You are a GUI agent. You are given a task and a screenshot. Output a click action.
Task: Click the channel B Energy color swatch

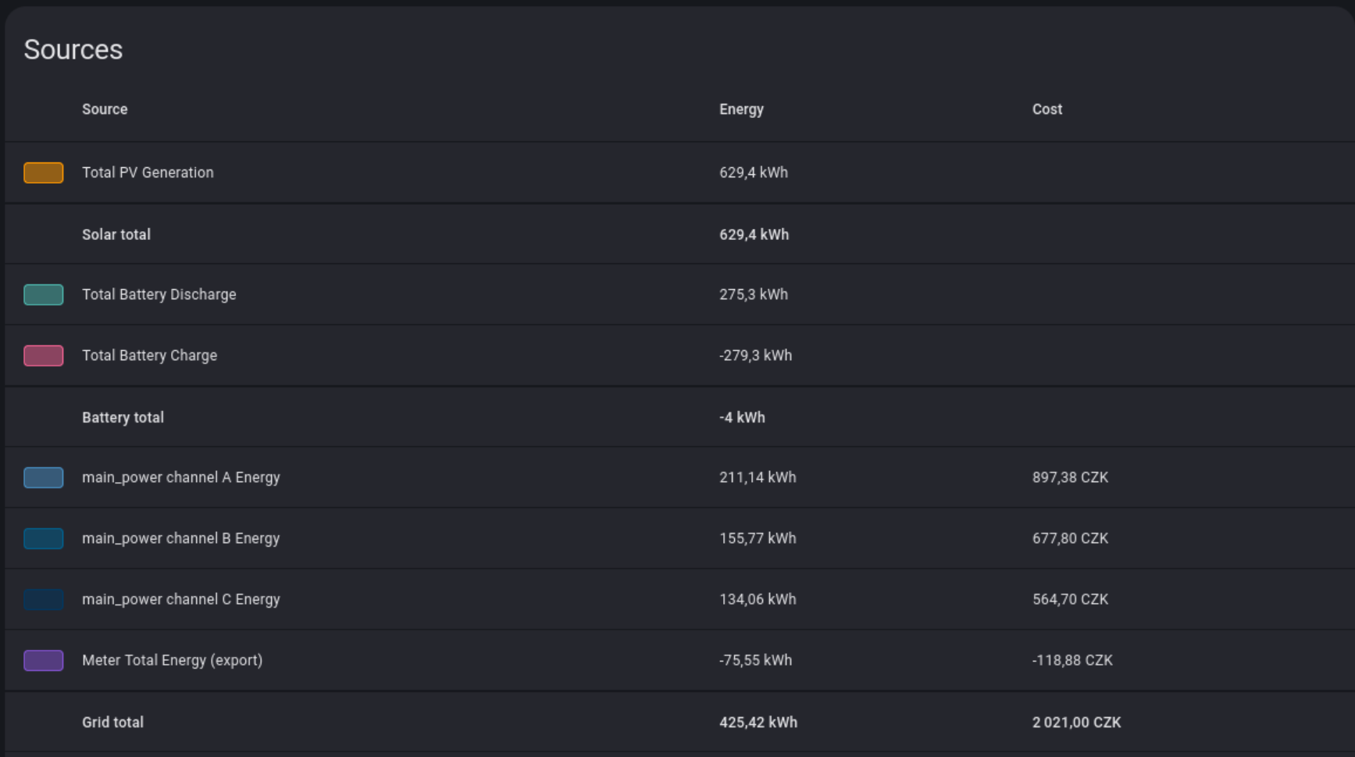tap(44, 538)
